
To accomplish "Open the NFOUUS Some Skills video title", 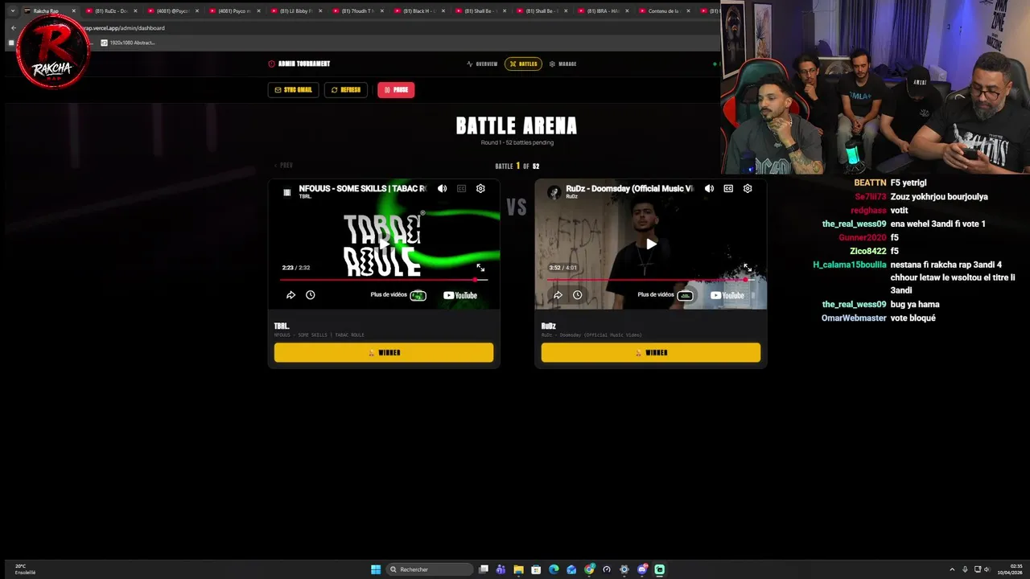I will point(362,188).
